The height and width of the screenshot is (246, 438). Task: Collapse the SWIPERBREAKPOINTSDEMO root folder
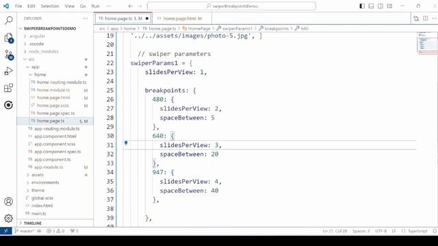[50, 29]
